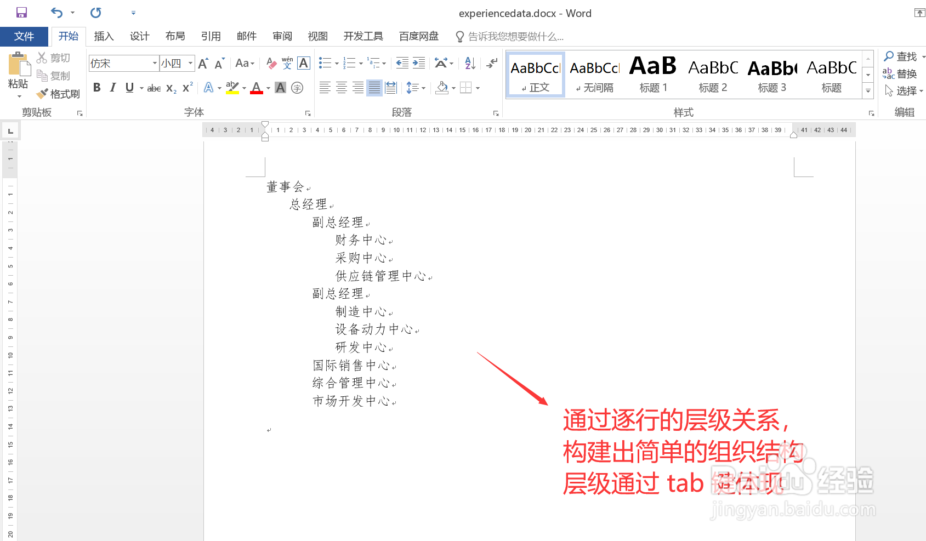Click Show/Hide paragraph marks icon
926x541 pixels.
492,63
